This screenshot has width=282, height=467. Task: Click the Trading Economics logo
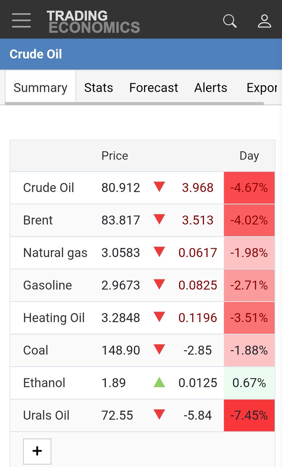pos(93,21)
